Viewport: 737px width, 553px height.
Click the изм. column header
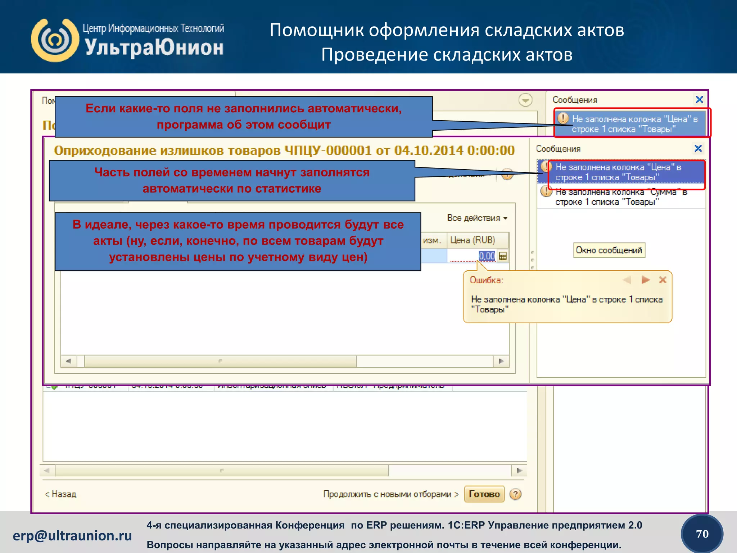(x=433, y=240)
